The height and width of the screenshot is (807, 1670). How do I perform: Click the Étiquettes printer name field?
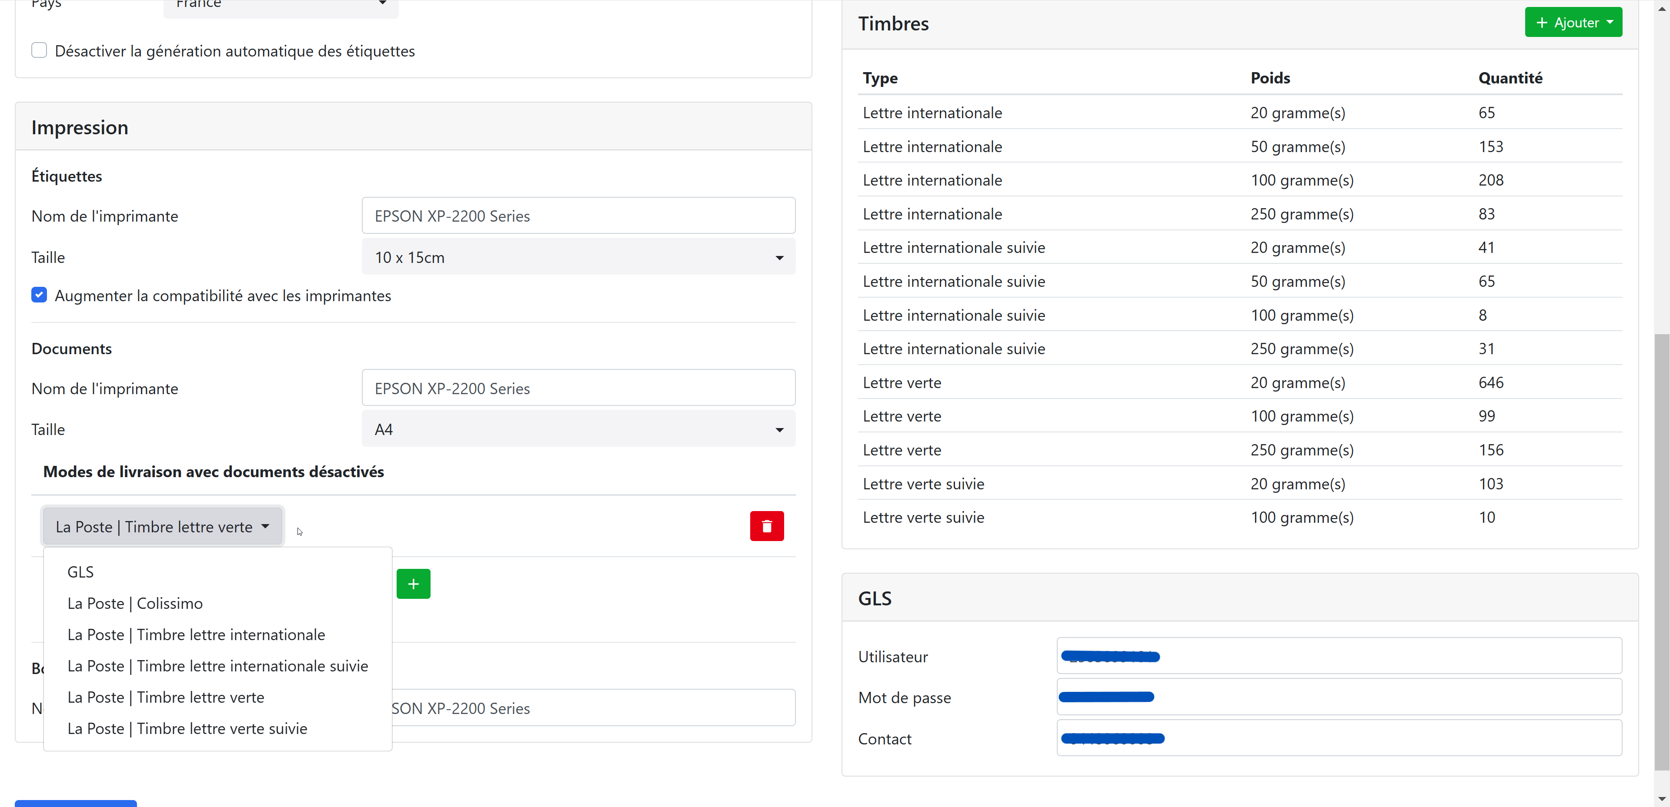click(x=578, y=216)
